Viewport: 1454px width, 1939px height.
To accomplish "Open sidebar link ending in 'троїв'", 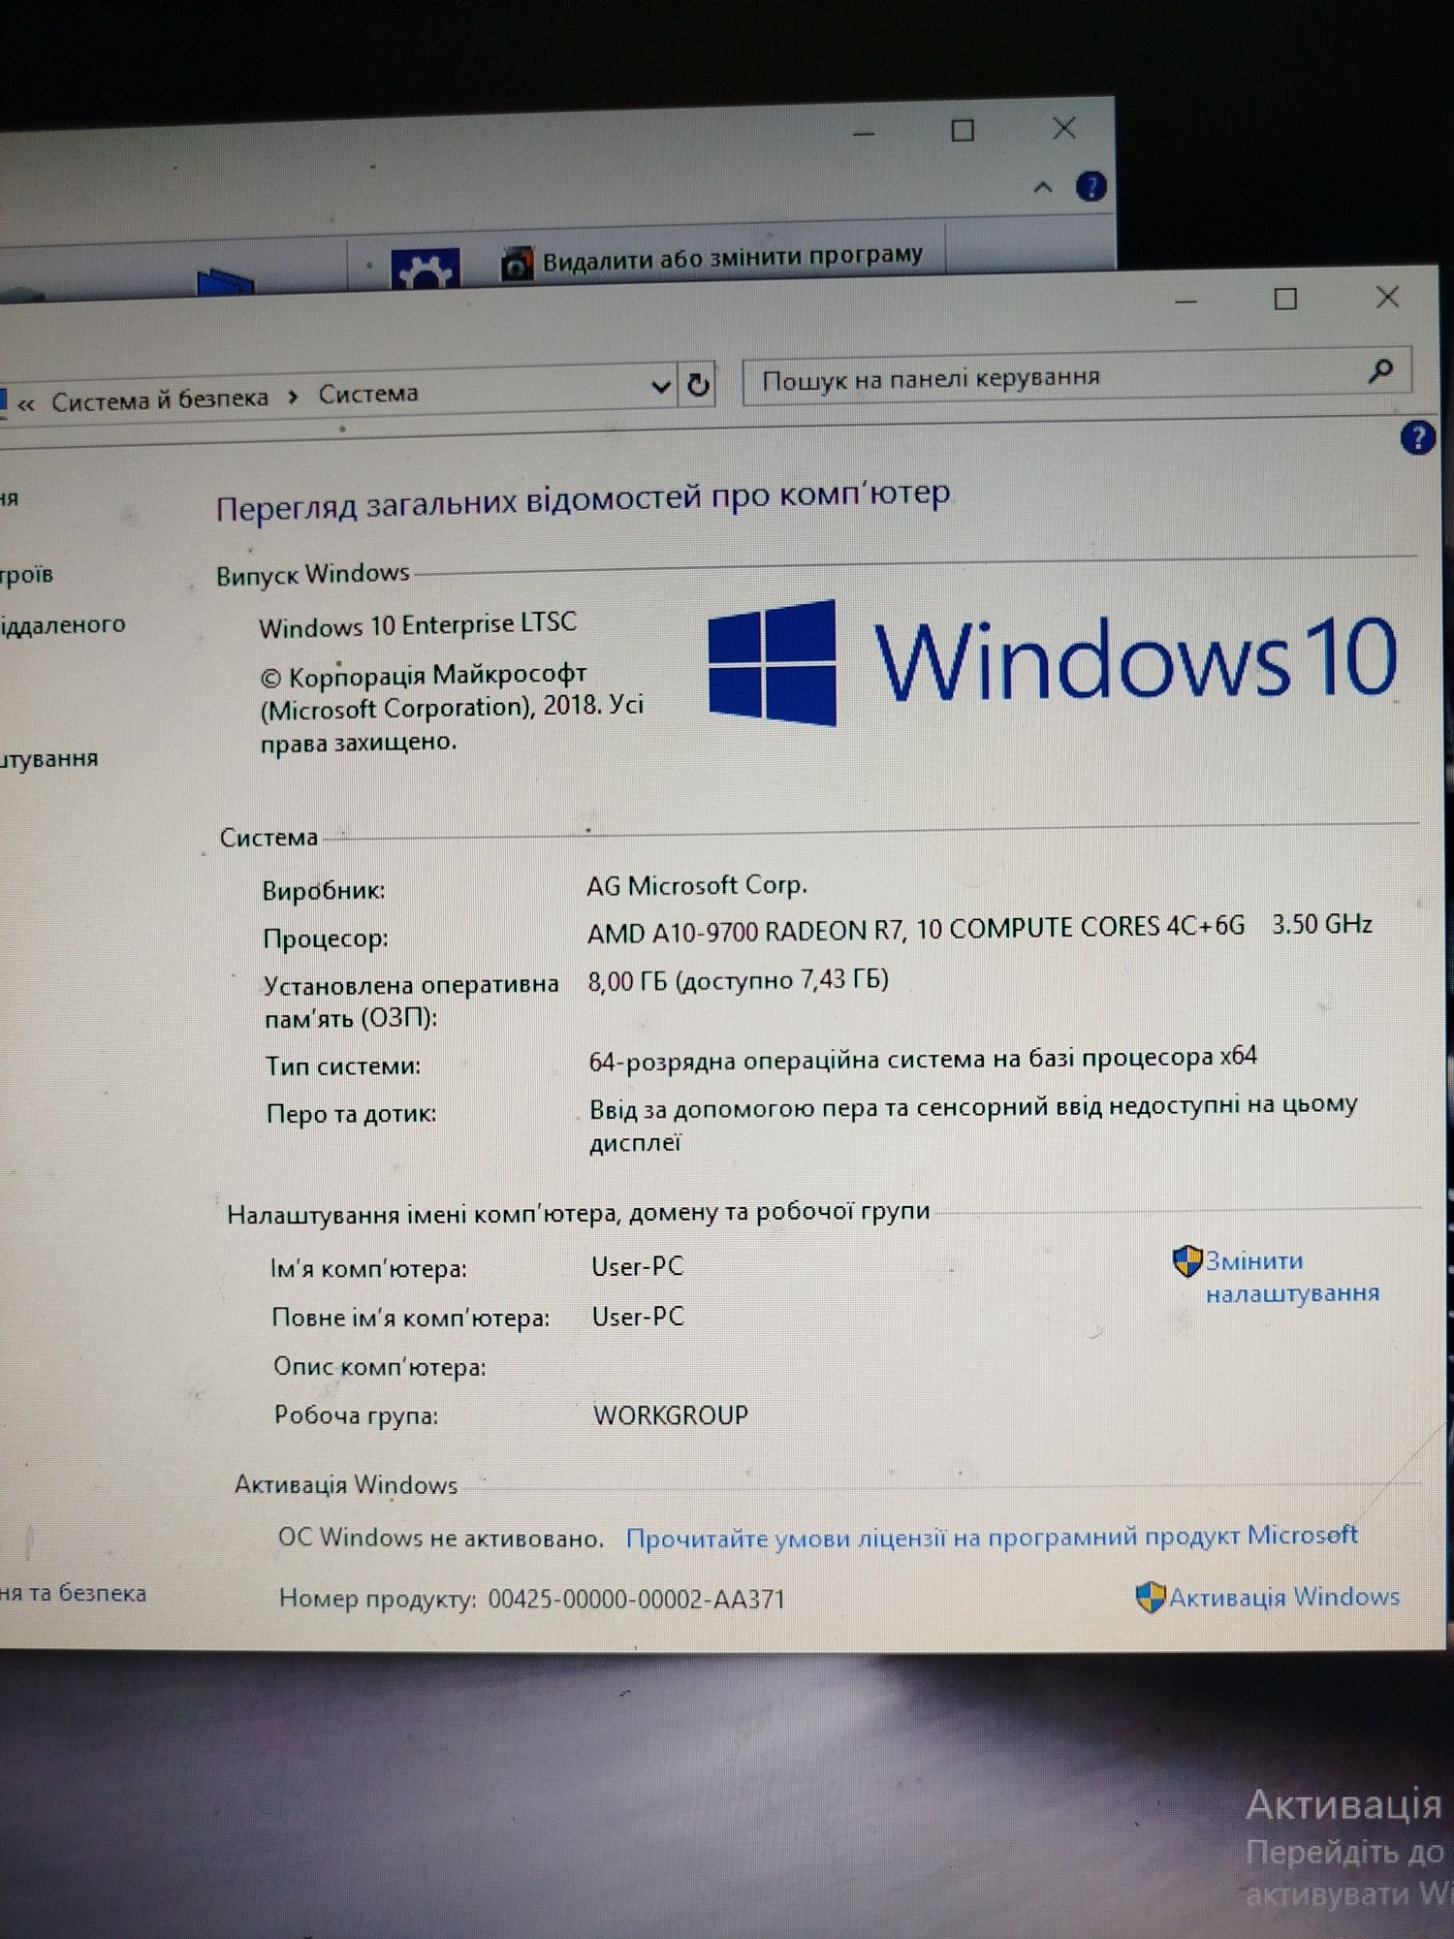I will point(27,574).
